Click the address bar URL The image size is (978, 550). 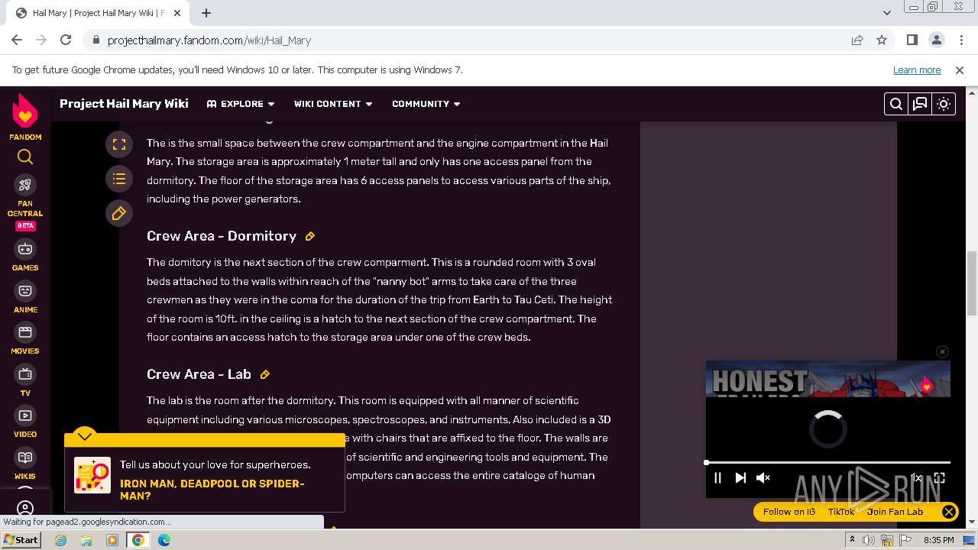tap(209, 40)
